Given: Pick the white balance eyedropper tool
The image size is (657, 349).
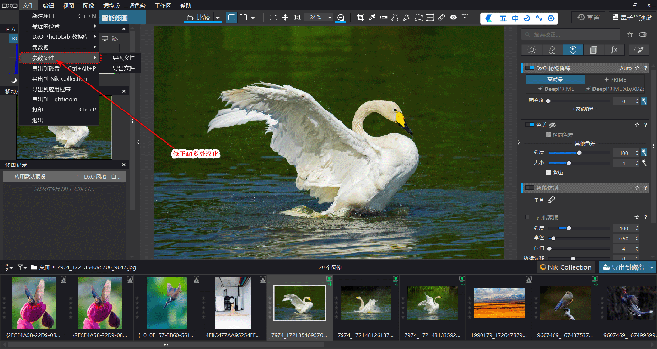Looking at the screenshot, I should tap(372, 18).
